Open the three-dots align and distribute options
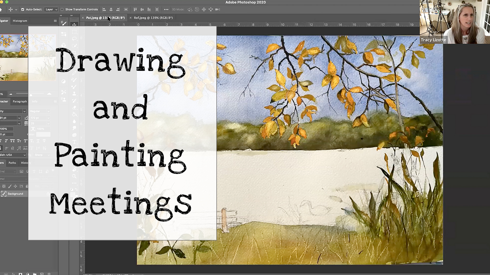The width and height of the screenshot is (490, 275). pos(166,9)
